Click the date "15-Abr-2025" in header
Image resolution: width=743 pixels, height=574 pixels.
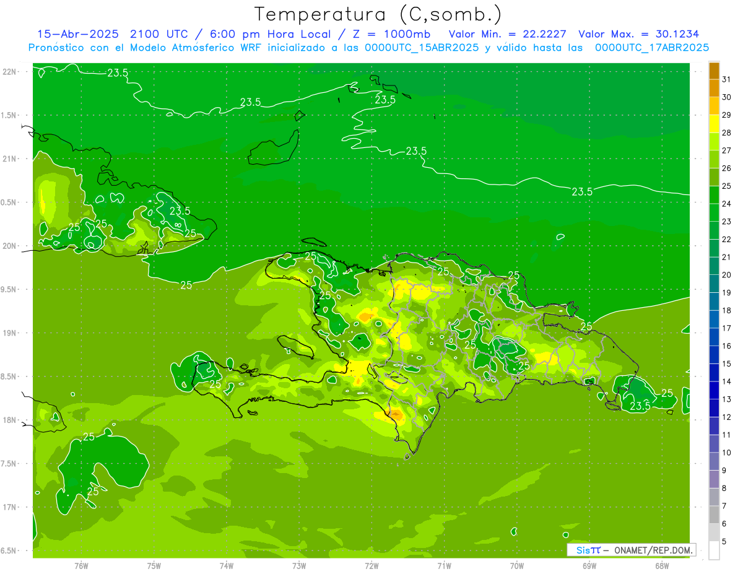click(x=79, y=34)
